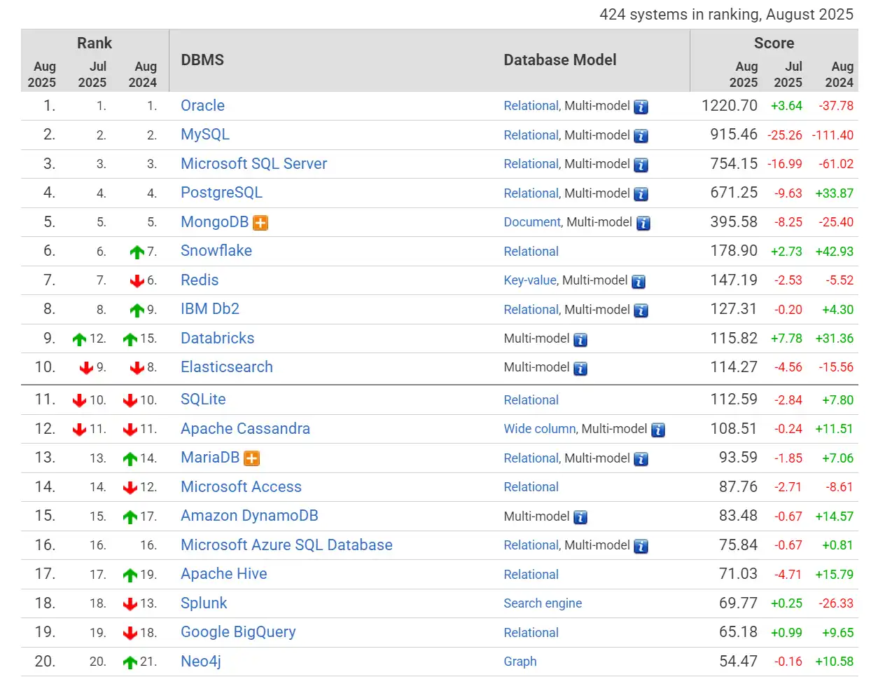The image size is (878, 677).
Task: Open the Databricks link
Action: point(217,338)
